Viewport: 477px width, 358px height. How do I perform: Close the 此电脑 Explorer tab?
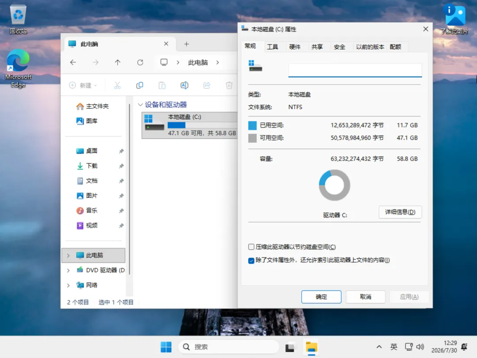(x=166, y=44)
